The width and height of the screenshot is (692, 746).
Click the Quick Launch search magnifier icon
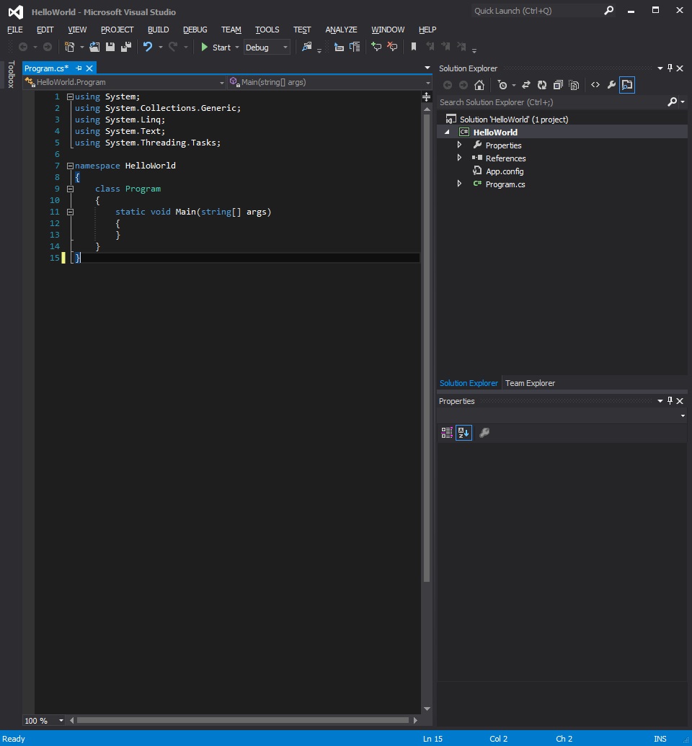608,11
